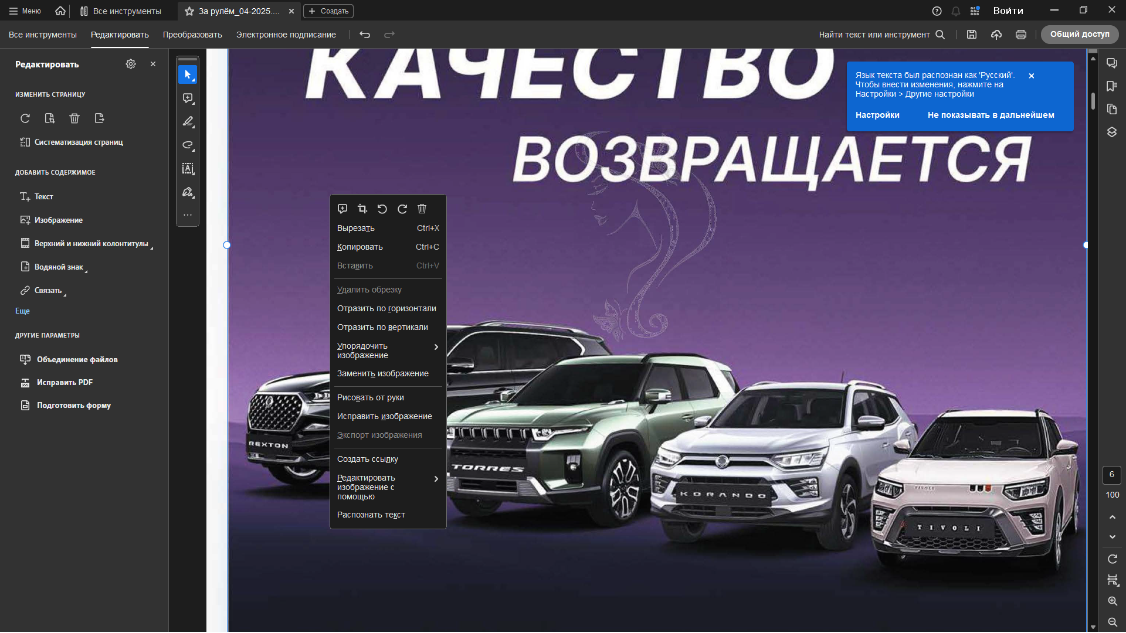The height and width of the screenshot is (633, 1126).
Task: Open the apps grid icon
Action: click(x=975, y=11)
